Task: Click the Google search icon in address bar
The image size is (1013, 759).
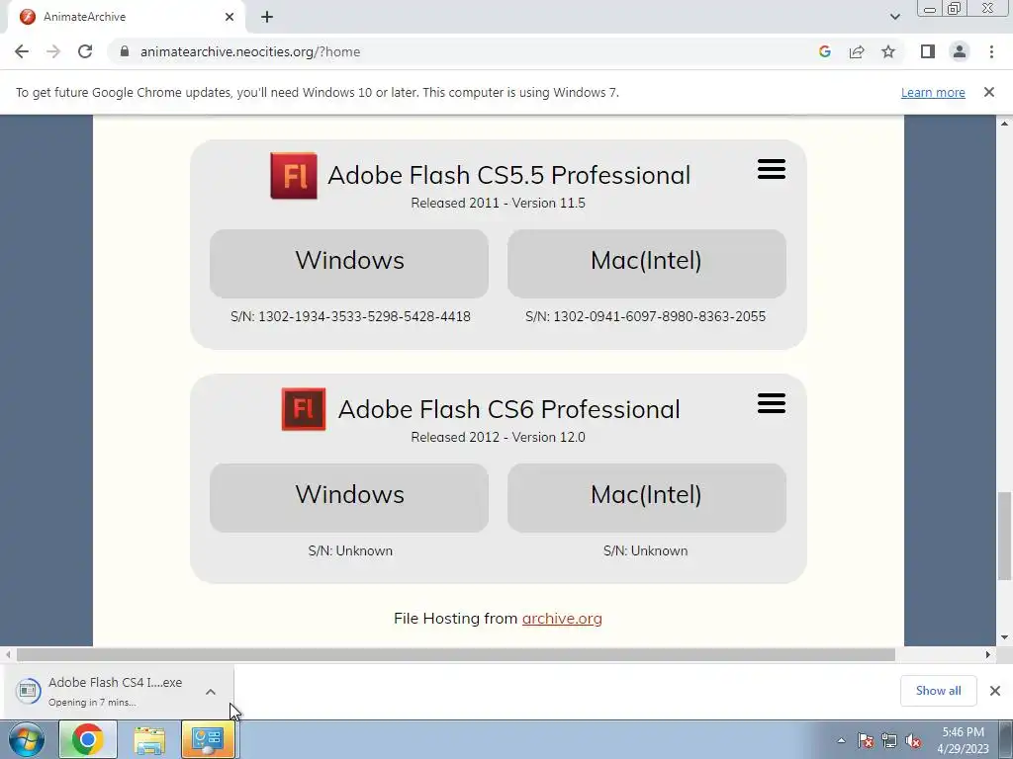Action: click(x=824, y=51)
